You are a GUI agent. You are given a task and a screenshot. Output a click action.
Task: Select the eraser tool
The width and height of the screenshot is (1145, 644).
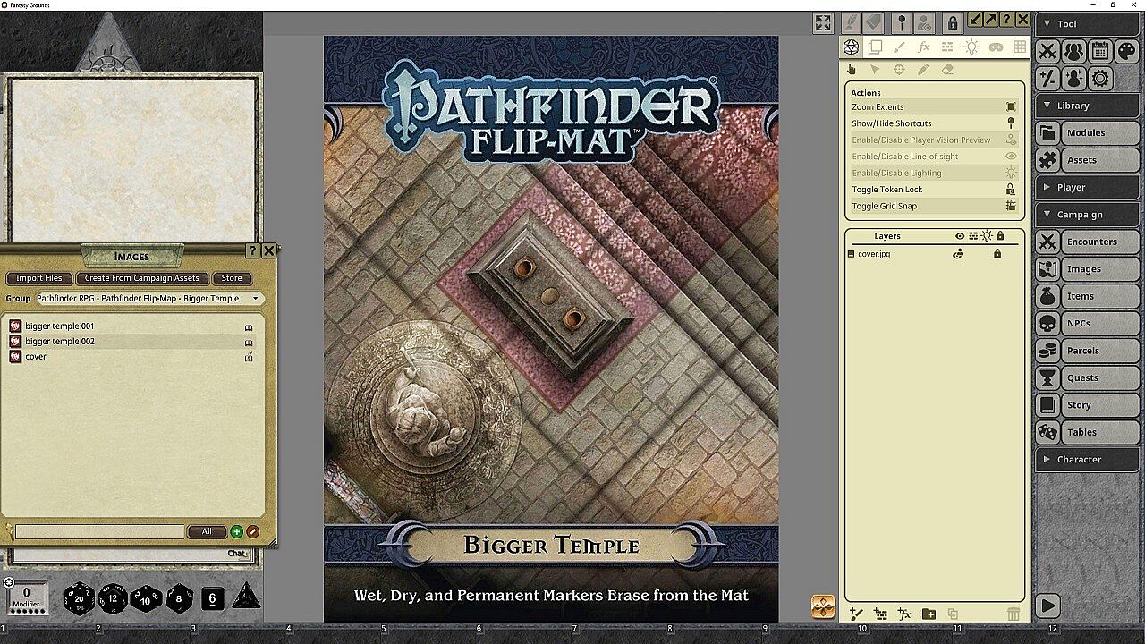click(x=947, y=70)
